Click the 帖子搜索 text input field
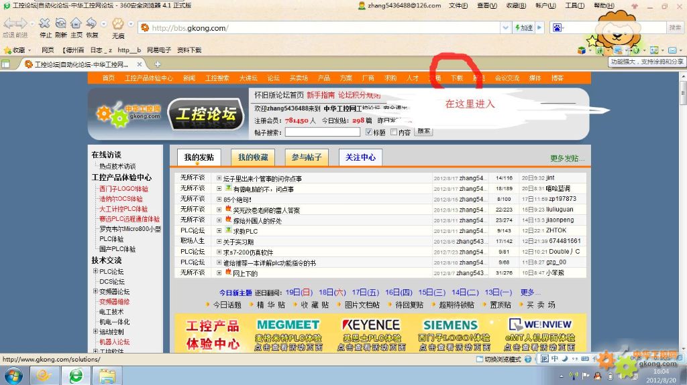 pyautogui.click(x=323, y=132)
